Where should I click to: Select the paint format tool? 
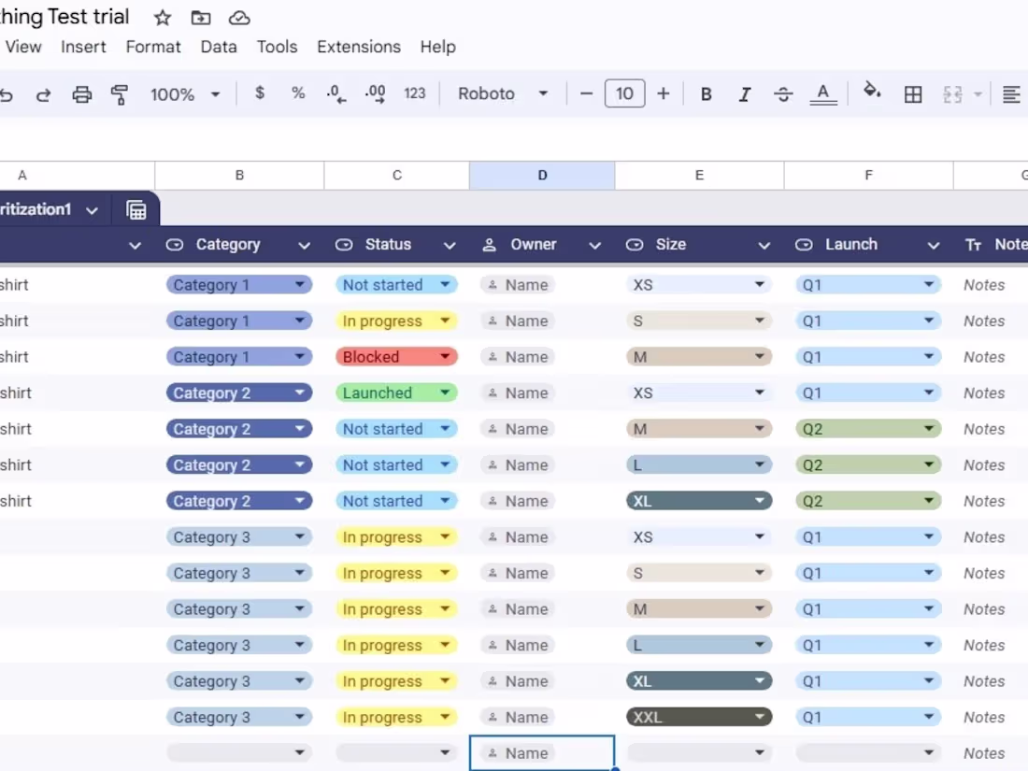tap(120, 93)
